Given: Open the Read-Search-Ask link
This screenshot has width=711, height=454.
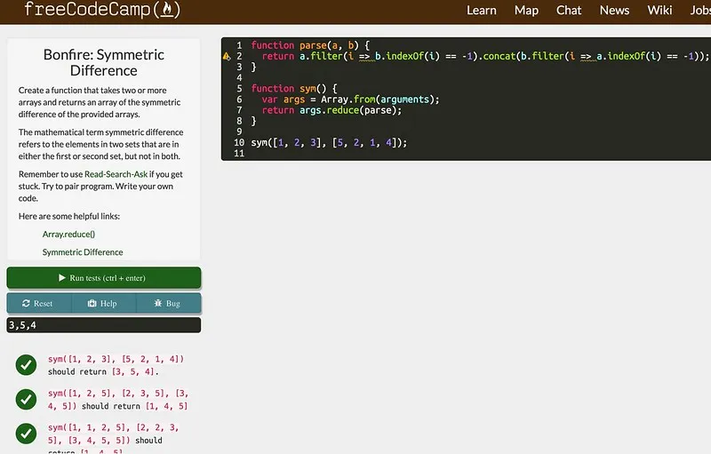Looking at the screenshot, I should tap(116, 174).
